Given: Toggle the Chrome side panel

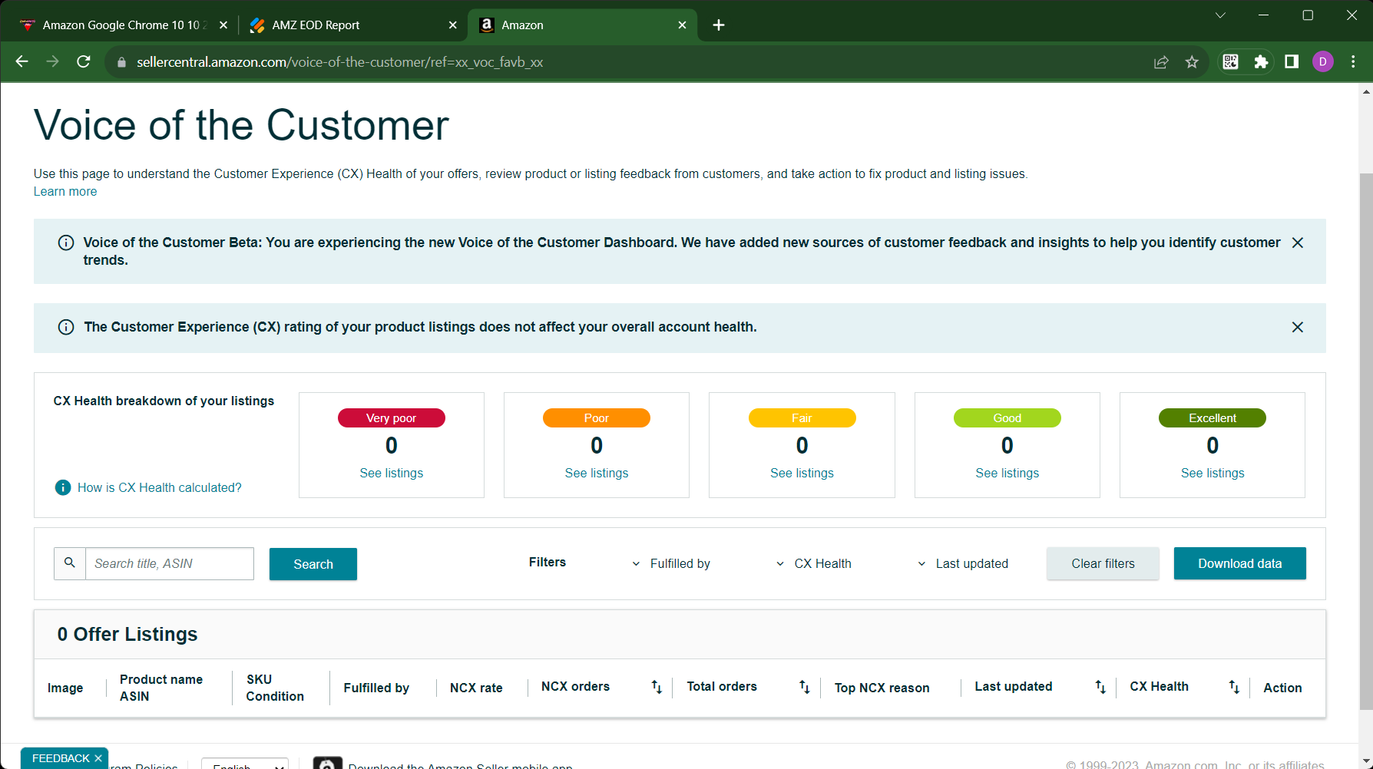Looking at the screenshot, I should point(1292,61).
